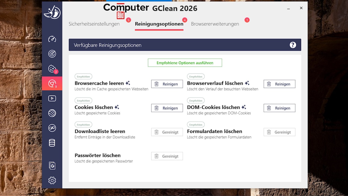
Task: Click Empfohlen badge above Browsercache leeren
Action: pyautogui.click(x=83, y=77)
